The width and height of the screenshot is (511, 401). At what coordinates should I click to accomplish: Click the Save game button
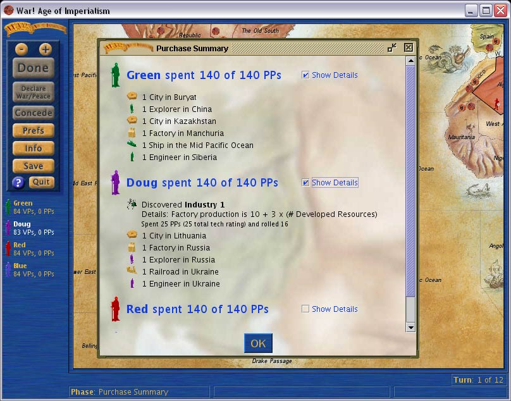[34, 166]
